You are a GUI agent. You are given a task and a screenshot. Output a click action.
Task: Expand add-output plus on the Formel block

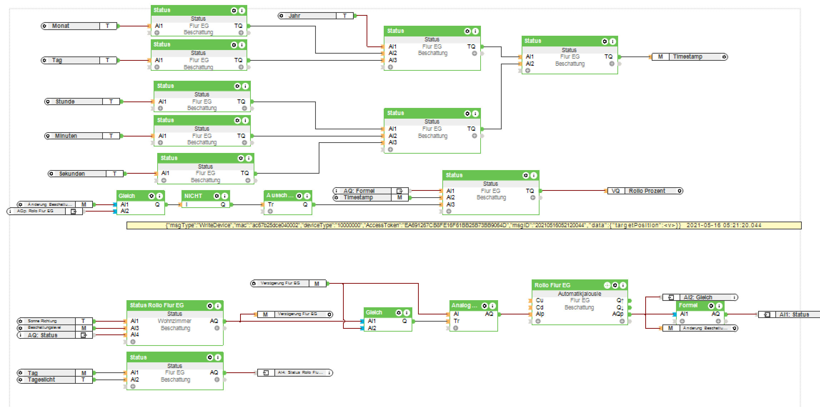[x=718, y=321]
